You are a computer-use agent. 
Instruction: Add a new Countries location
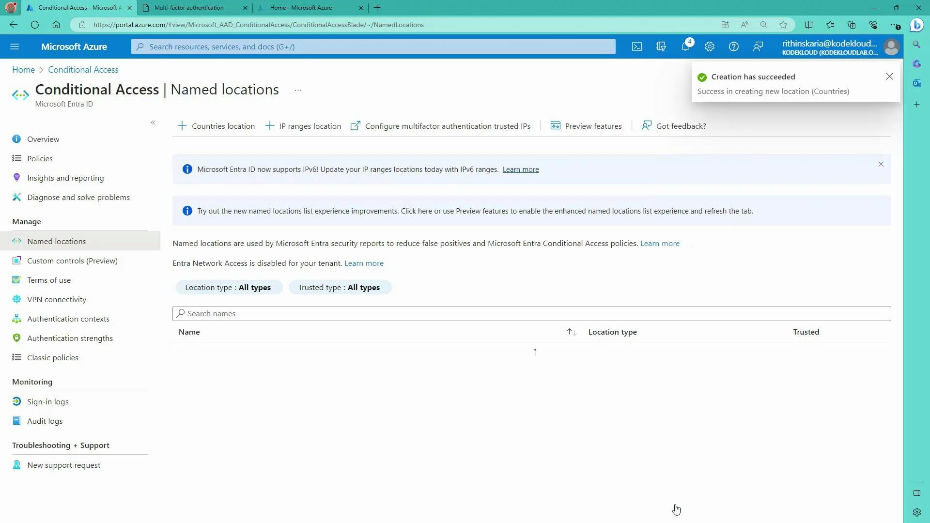(216, 126)
